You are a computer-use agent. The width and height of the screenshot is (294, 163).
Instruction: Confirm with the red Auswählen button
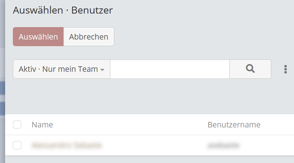point(38,37)
